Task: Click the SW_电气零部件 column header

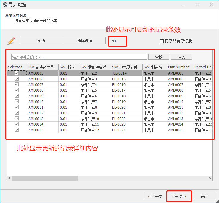Action: tap(126, 67)
